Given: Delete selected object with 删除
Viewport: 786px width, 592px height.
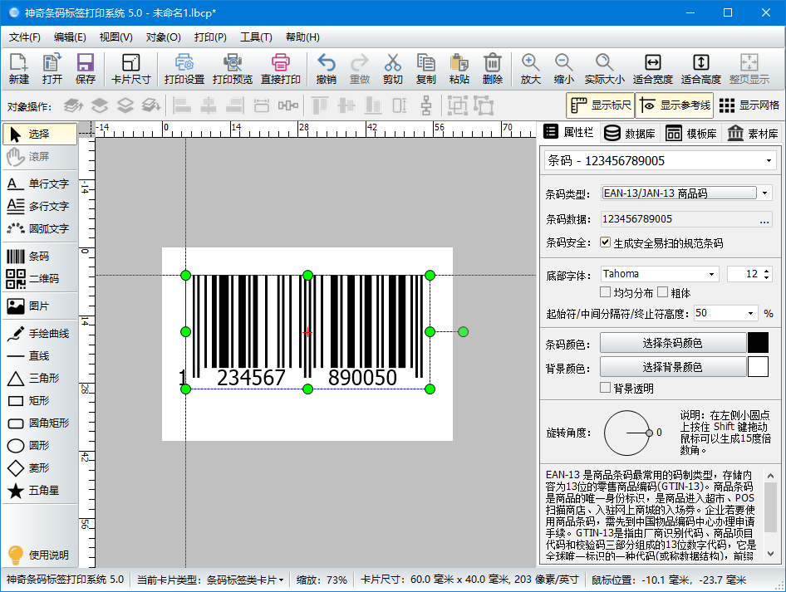Looking at the screenshot, I should pyautogui.click(x=492, y=69).
